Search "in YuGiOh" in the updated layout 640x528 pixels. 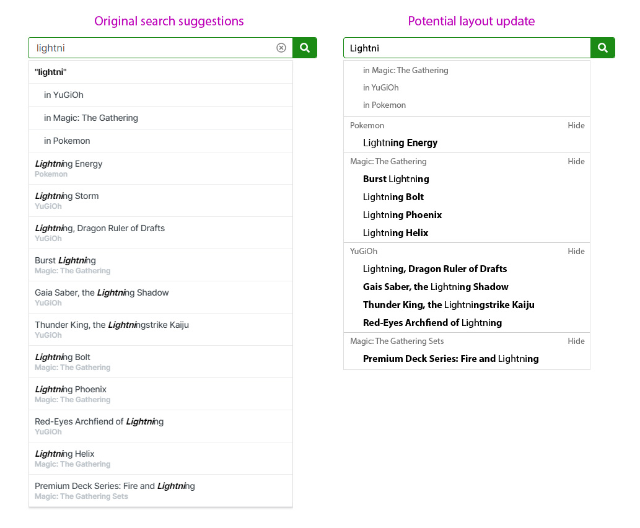pyautogui.click(x=381, y=87)
